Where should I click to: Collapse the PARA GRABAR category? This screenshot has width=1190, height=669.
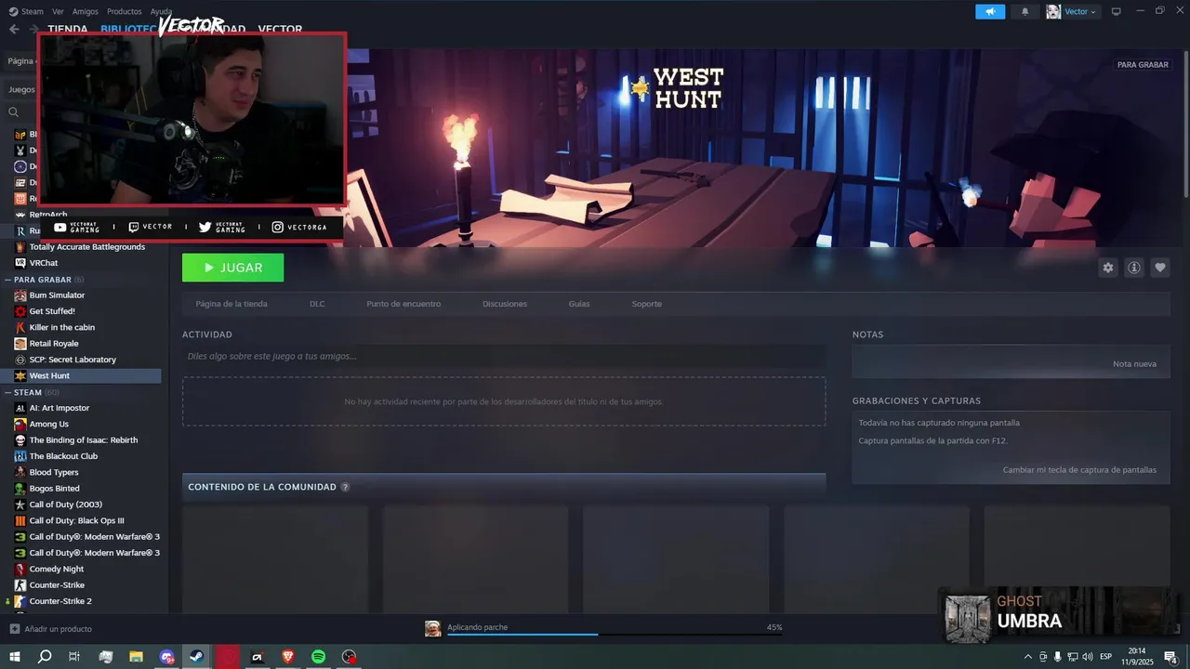point(8,280)
